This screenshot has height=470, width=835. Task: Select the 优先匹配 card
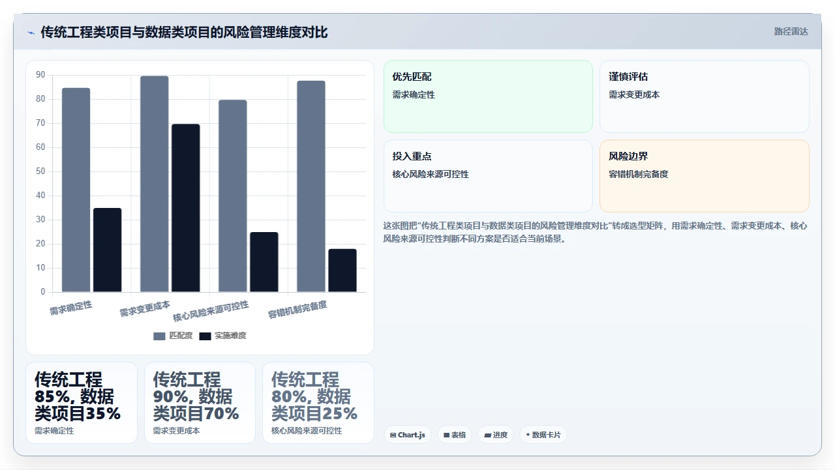[488, 96]
